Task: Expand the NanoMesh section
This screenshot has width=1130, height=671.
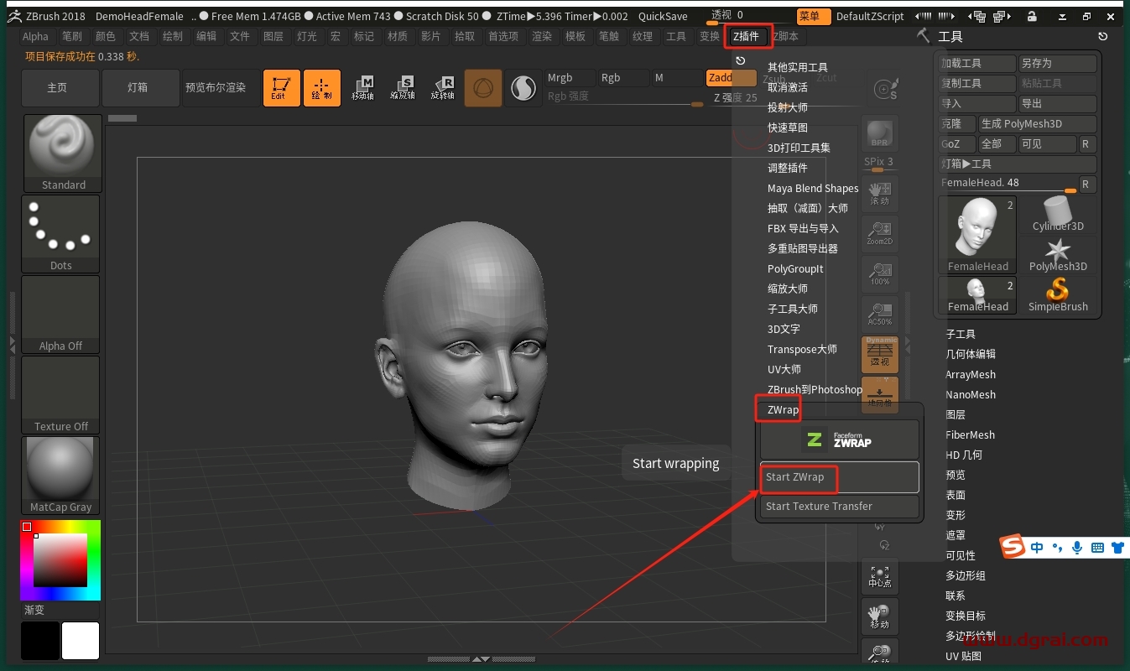Action: pyautogui.click(x=971, y=394)
